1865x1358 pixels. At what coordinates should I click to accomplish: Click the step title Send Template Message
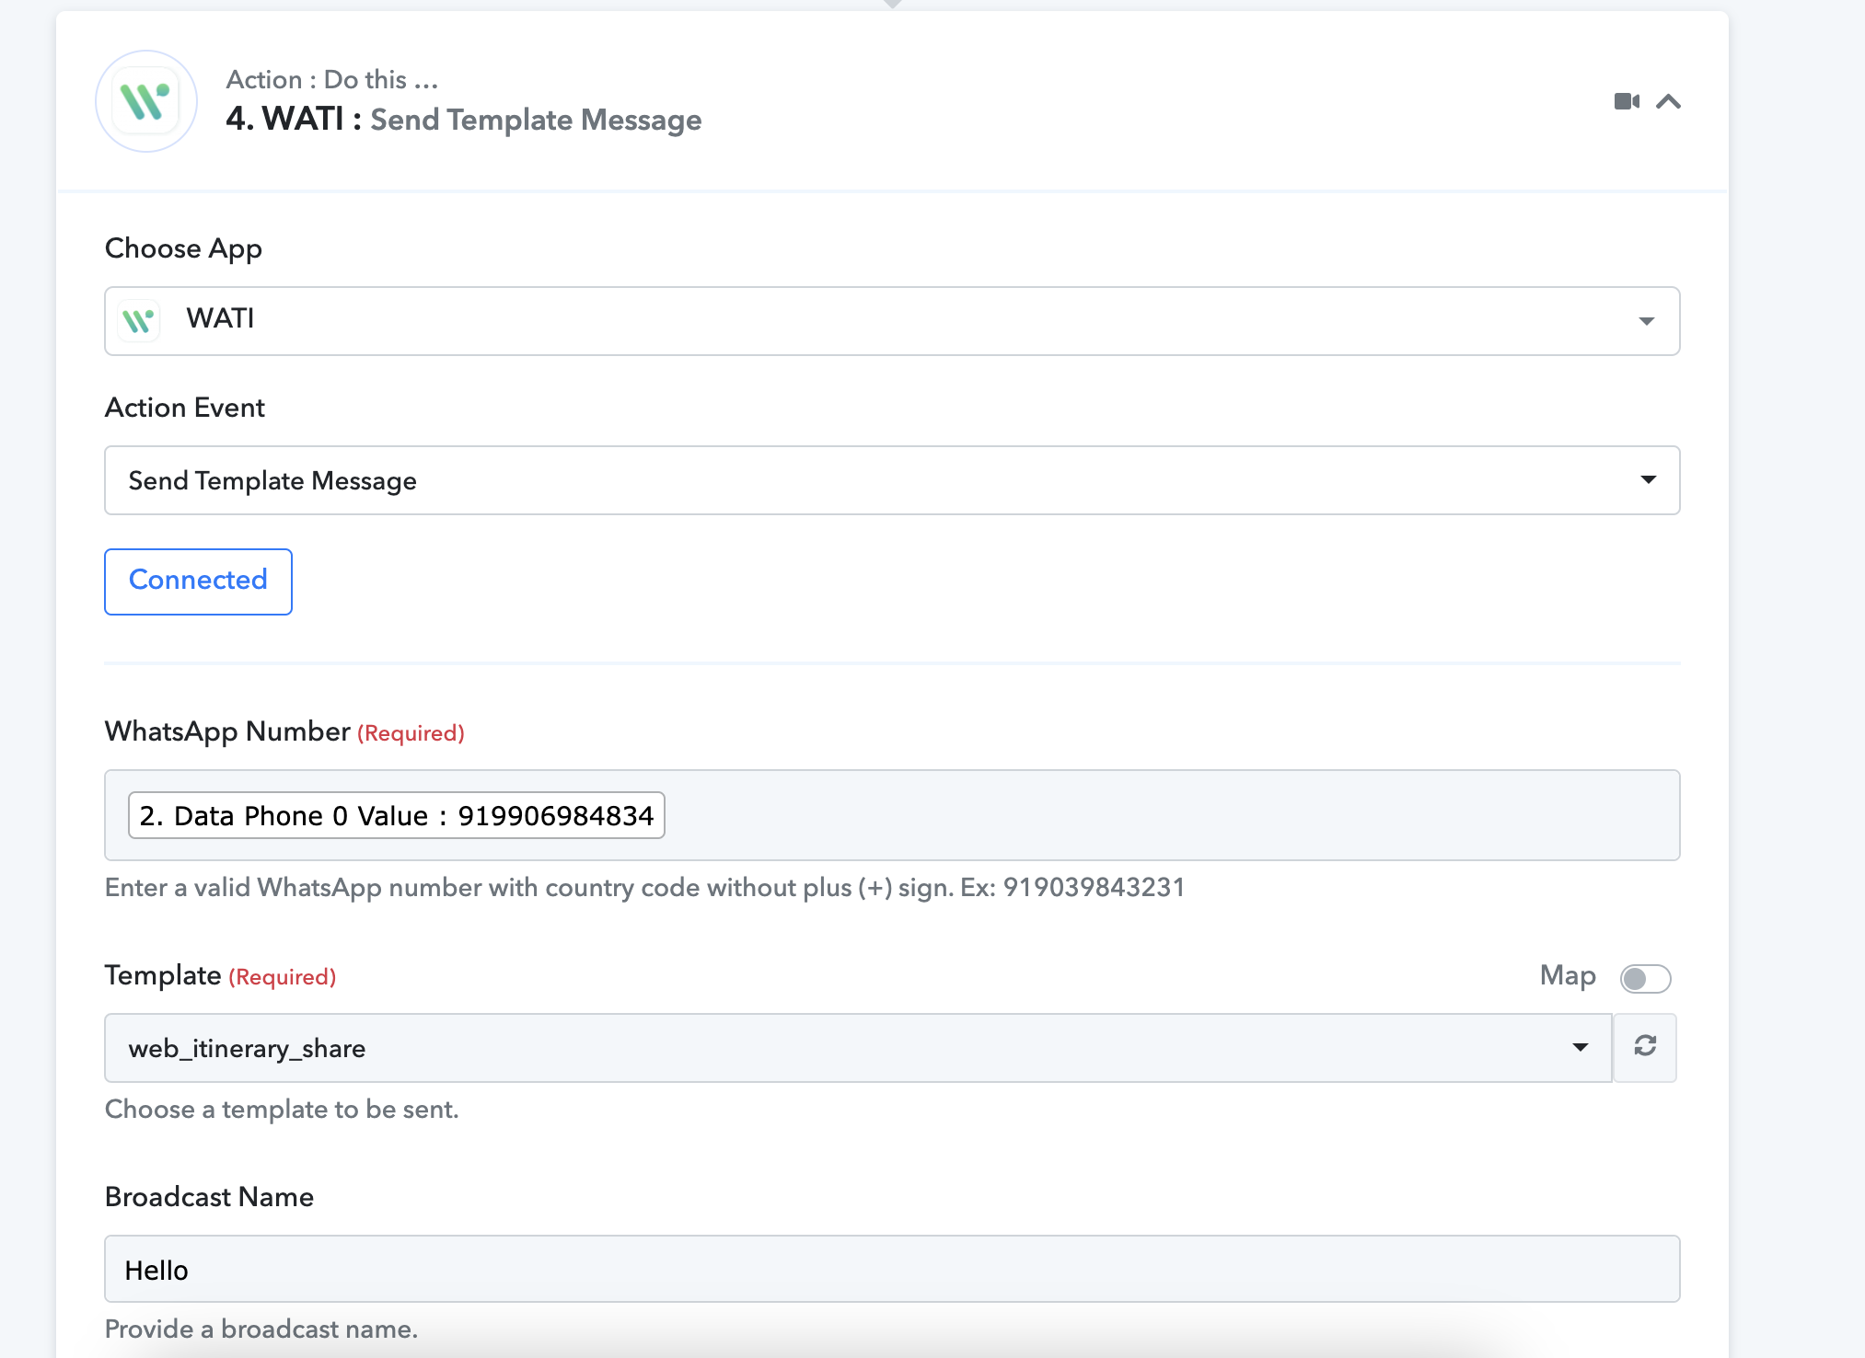click(x=536, y=120)
